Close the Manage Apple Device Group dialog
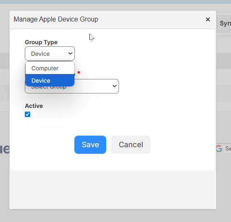Screen dimensions: 231x222 point(208,19)
